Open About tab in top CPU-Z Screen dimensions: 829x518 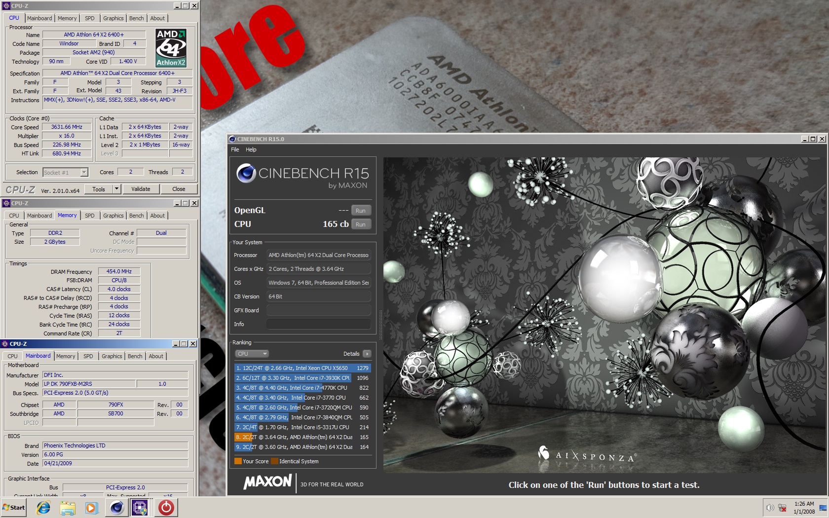click(x=158, y=18)
